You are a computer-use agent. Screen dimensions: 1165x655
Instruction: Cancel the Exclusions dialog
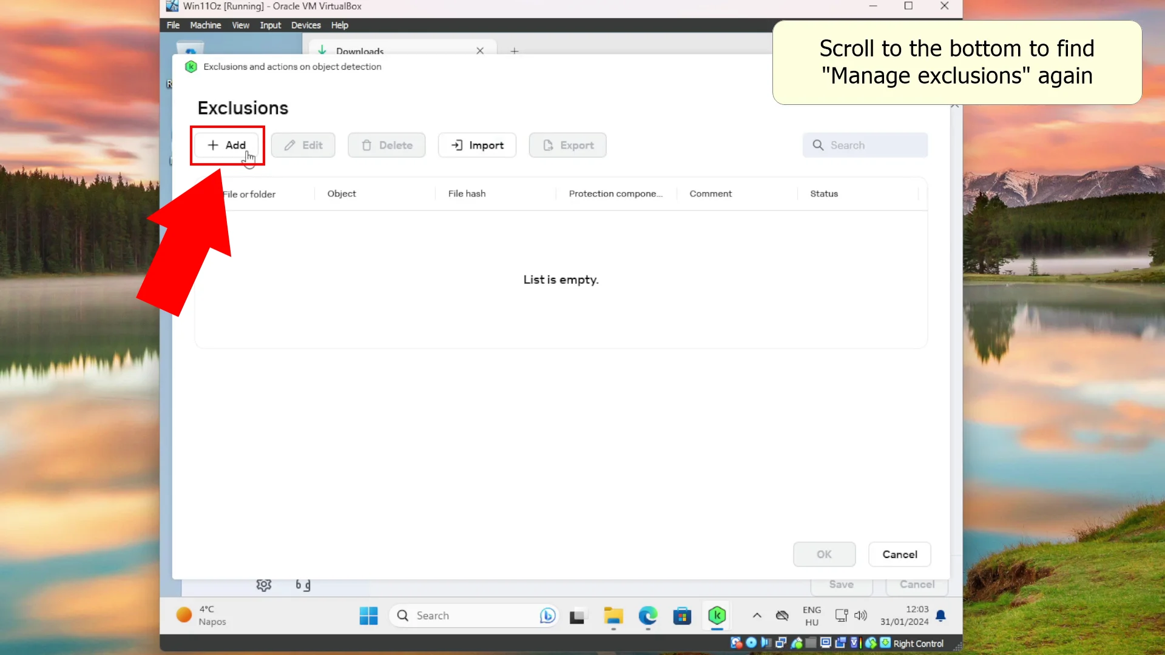[x=899, y=554]
